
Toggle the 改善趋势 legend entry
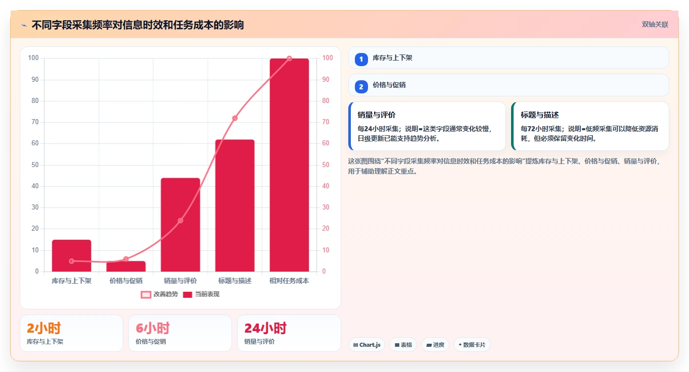click(x=159, y=294)
